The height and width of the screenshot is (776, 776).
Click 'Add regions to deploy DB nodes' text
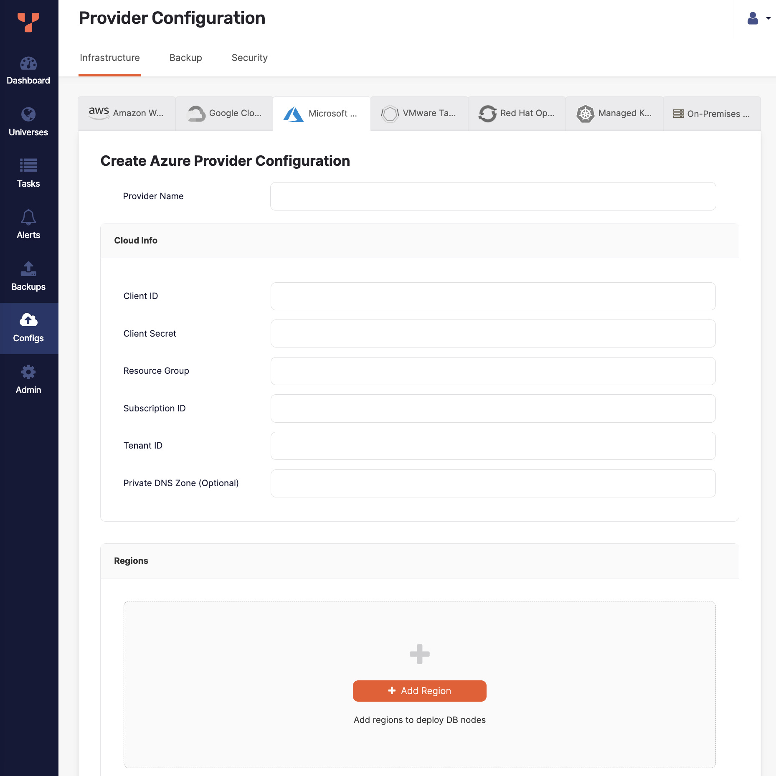[x=420, y=720]
